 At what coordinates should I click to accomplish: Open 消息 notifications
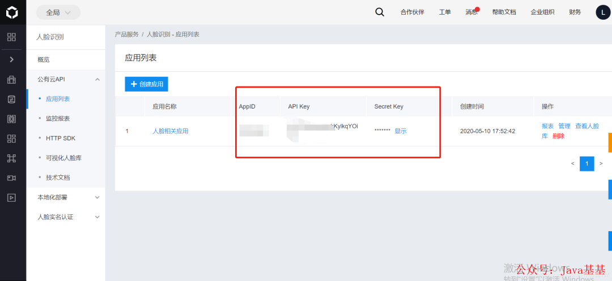click(471, 12)
